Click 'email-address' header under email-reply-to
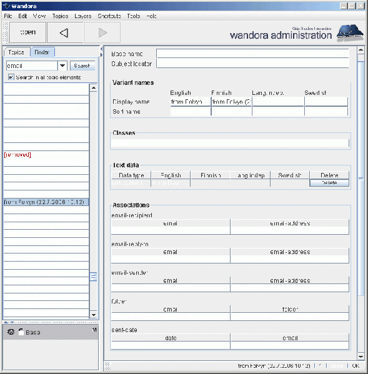Viewport: 368px width, 374px height. 290,252
